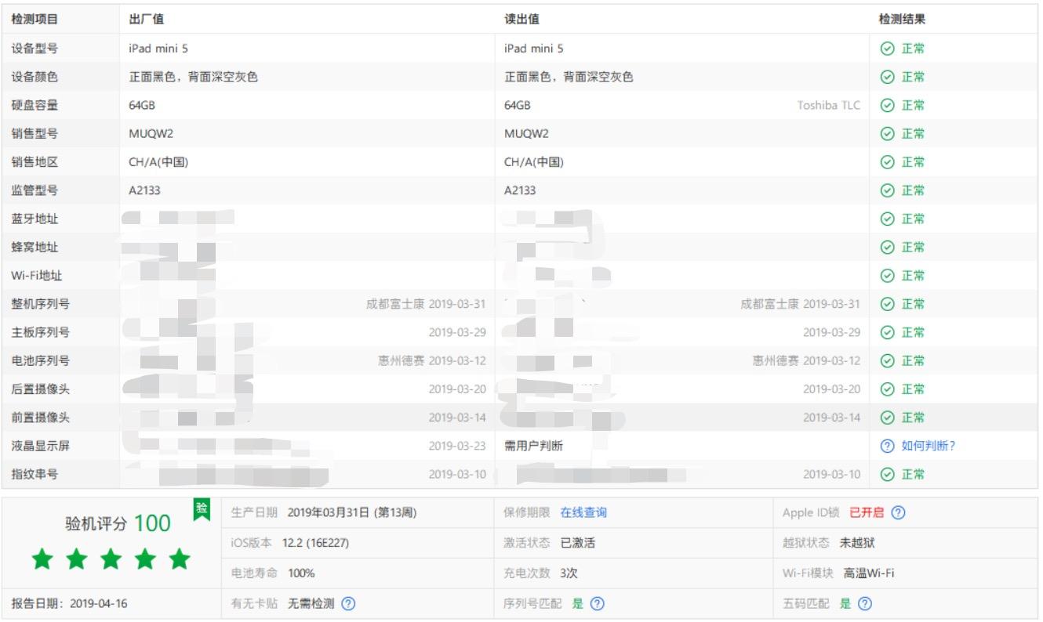Click the 电池寿命 100% value
The height and width of the screenshot is (622, 1043).
[301, 573]
